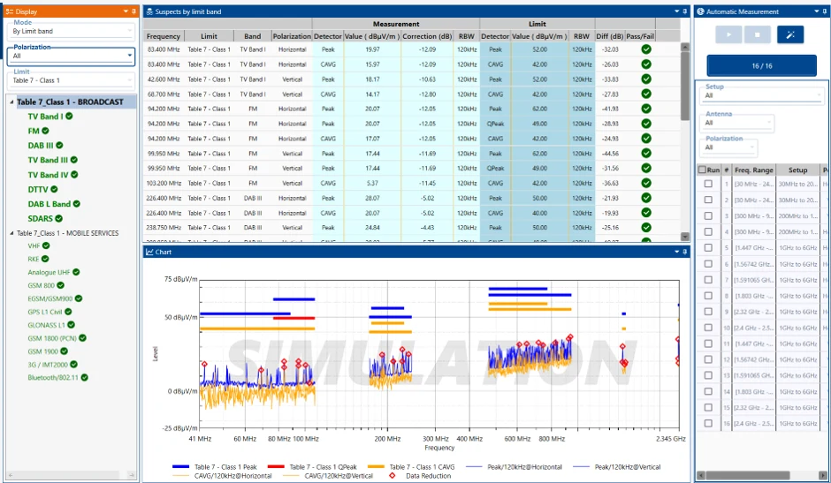The height and width of the screenshot is (483, 831).
Task: Pin the Chart panel
Action: pos(685,252)
